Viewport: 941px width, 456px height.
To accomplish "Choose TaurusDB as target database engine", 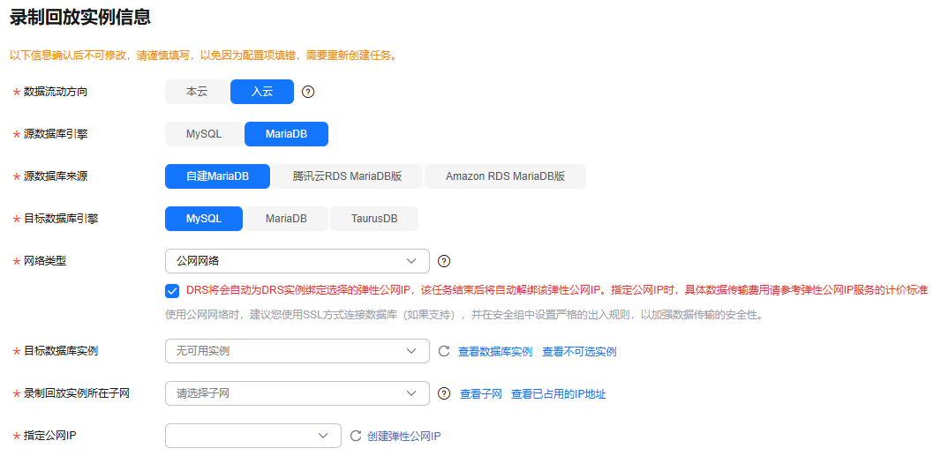I will pos(374,219).
